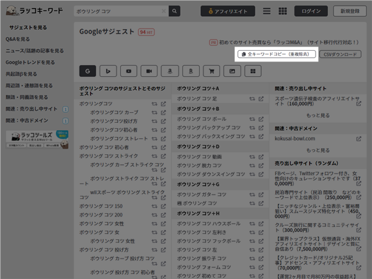Select the Rakuten suggest source icon
Image resolution: width=372 pixels, height=279 pixels.
(191, 71)
